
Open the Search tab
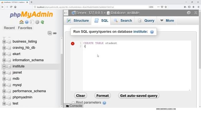[123, 20]
